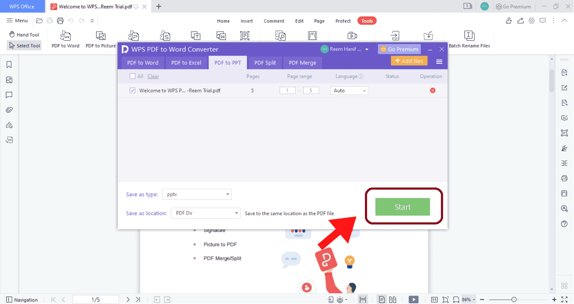
Task: Select the Hand Tool
Action: [x=24, y=35]
